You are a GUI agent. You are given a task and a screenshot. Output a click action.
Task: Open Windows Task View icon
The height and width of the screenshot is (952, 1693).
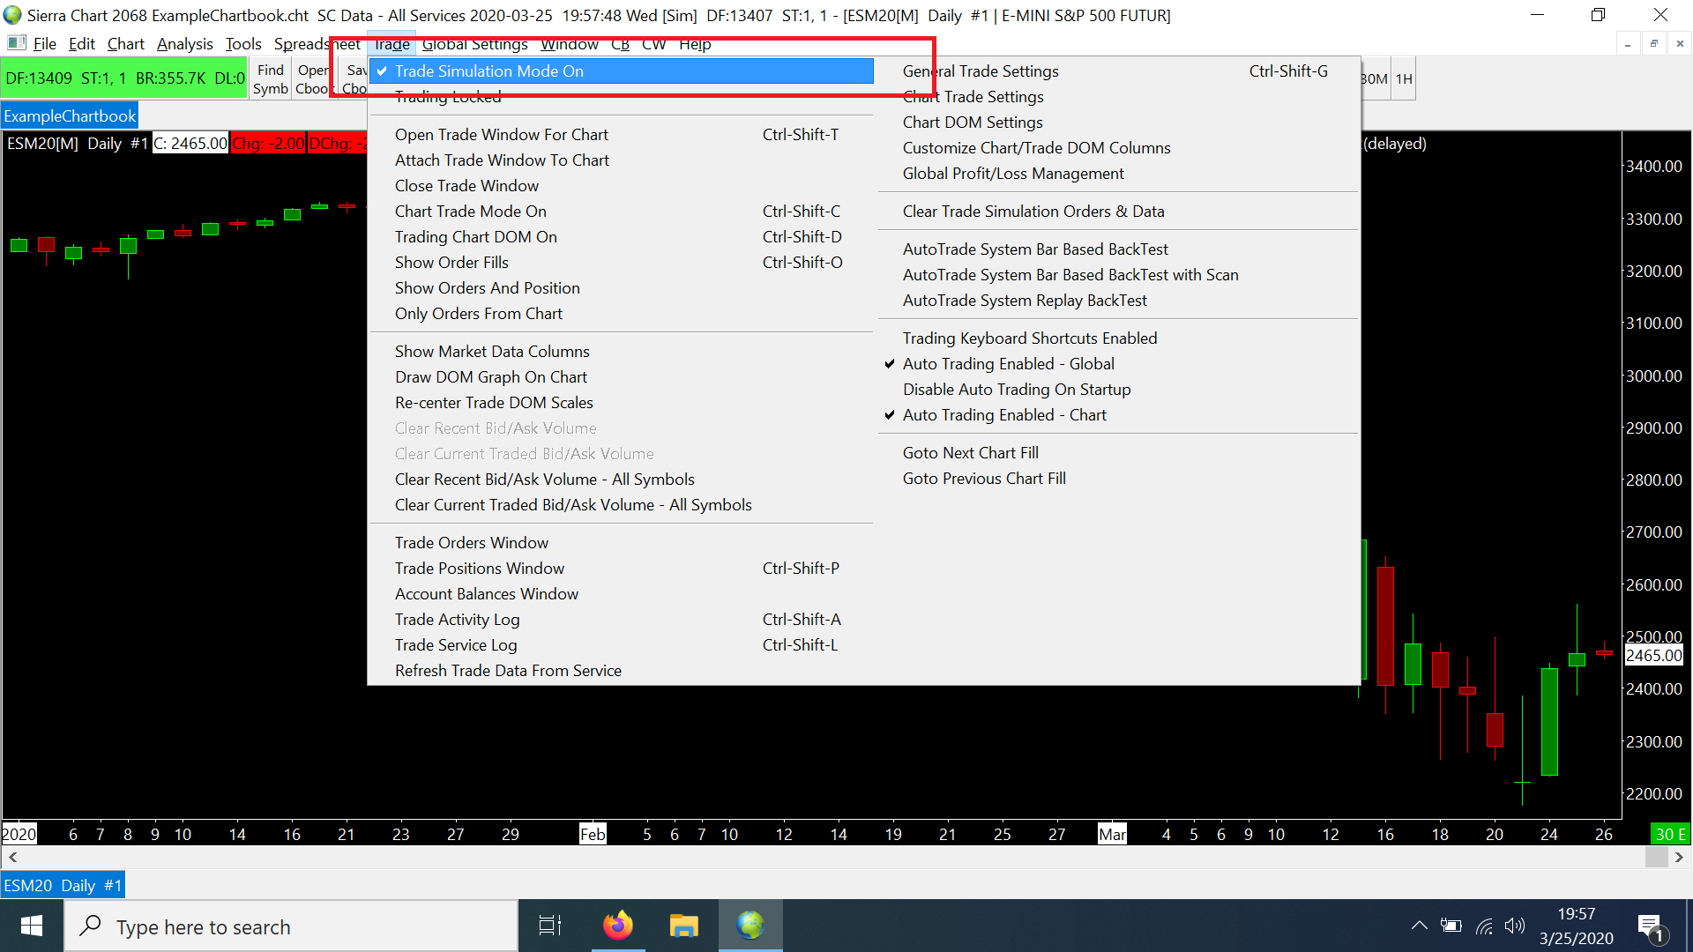click(550, 926)
